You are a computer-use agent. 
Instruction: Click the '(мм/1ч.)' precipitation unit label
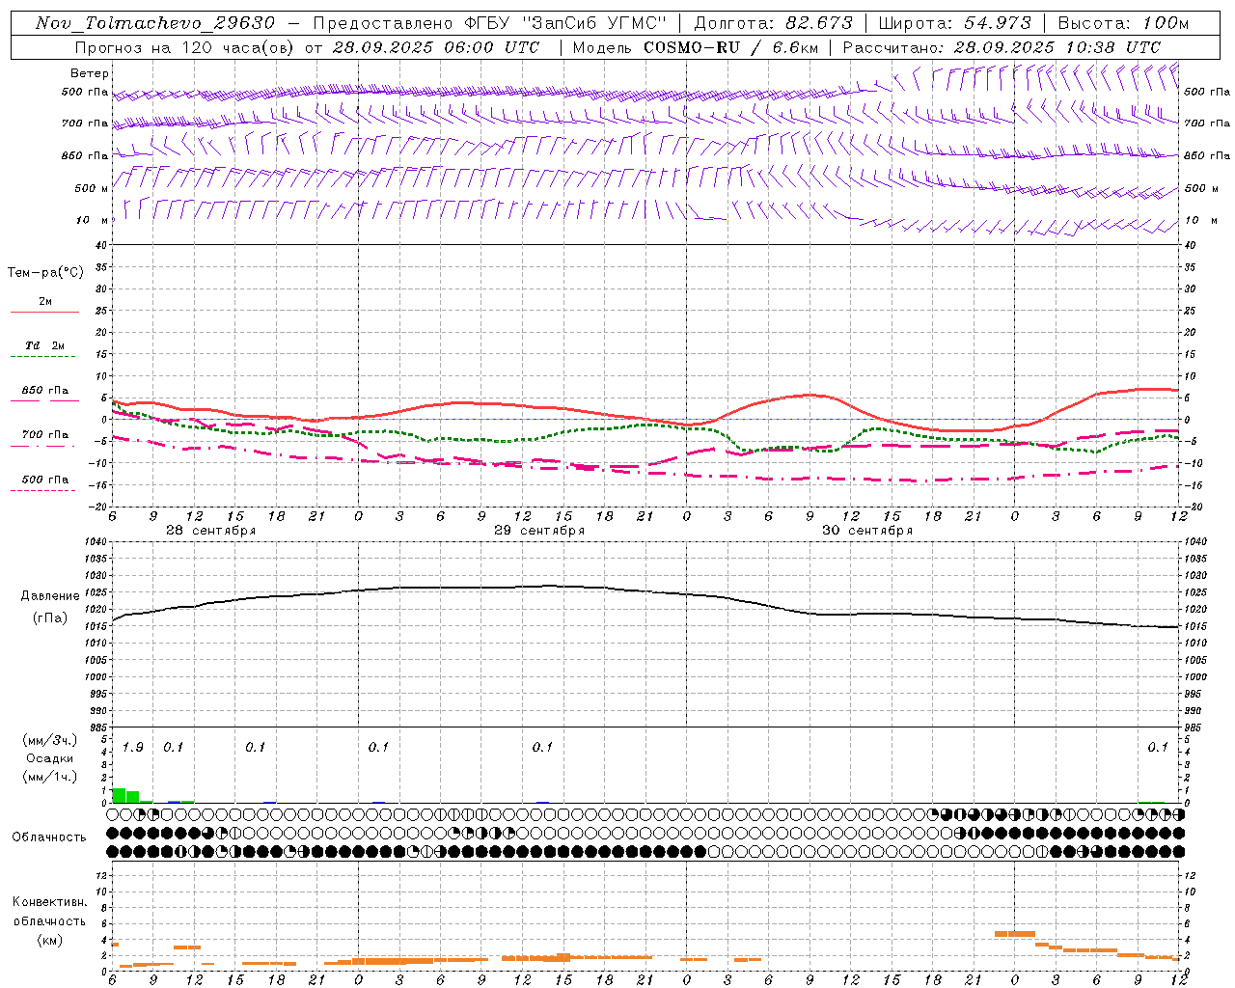(x=49, y=777)
